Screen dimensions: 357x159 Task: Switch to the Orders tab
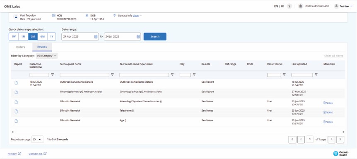coord(21,47)
